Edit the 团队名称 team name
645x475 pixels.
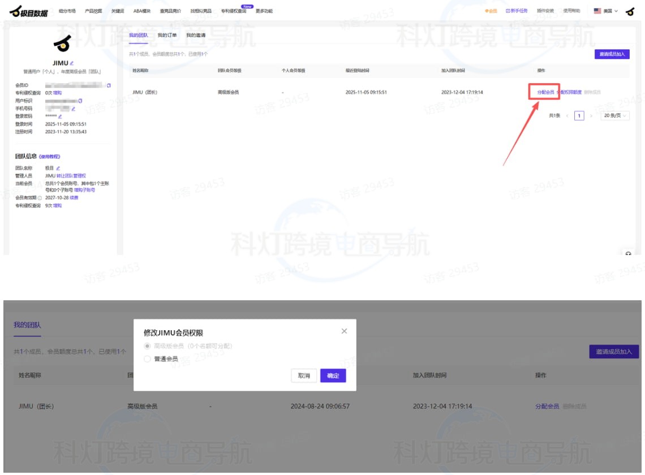point(58,168)
